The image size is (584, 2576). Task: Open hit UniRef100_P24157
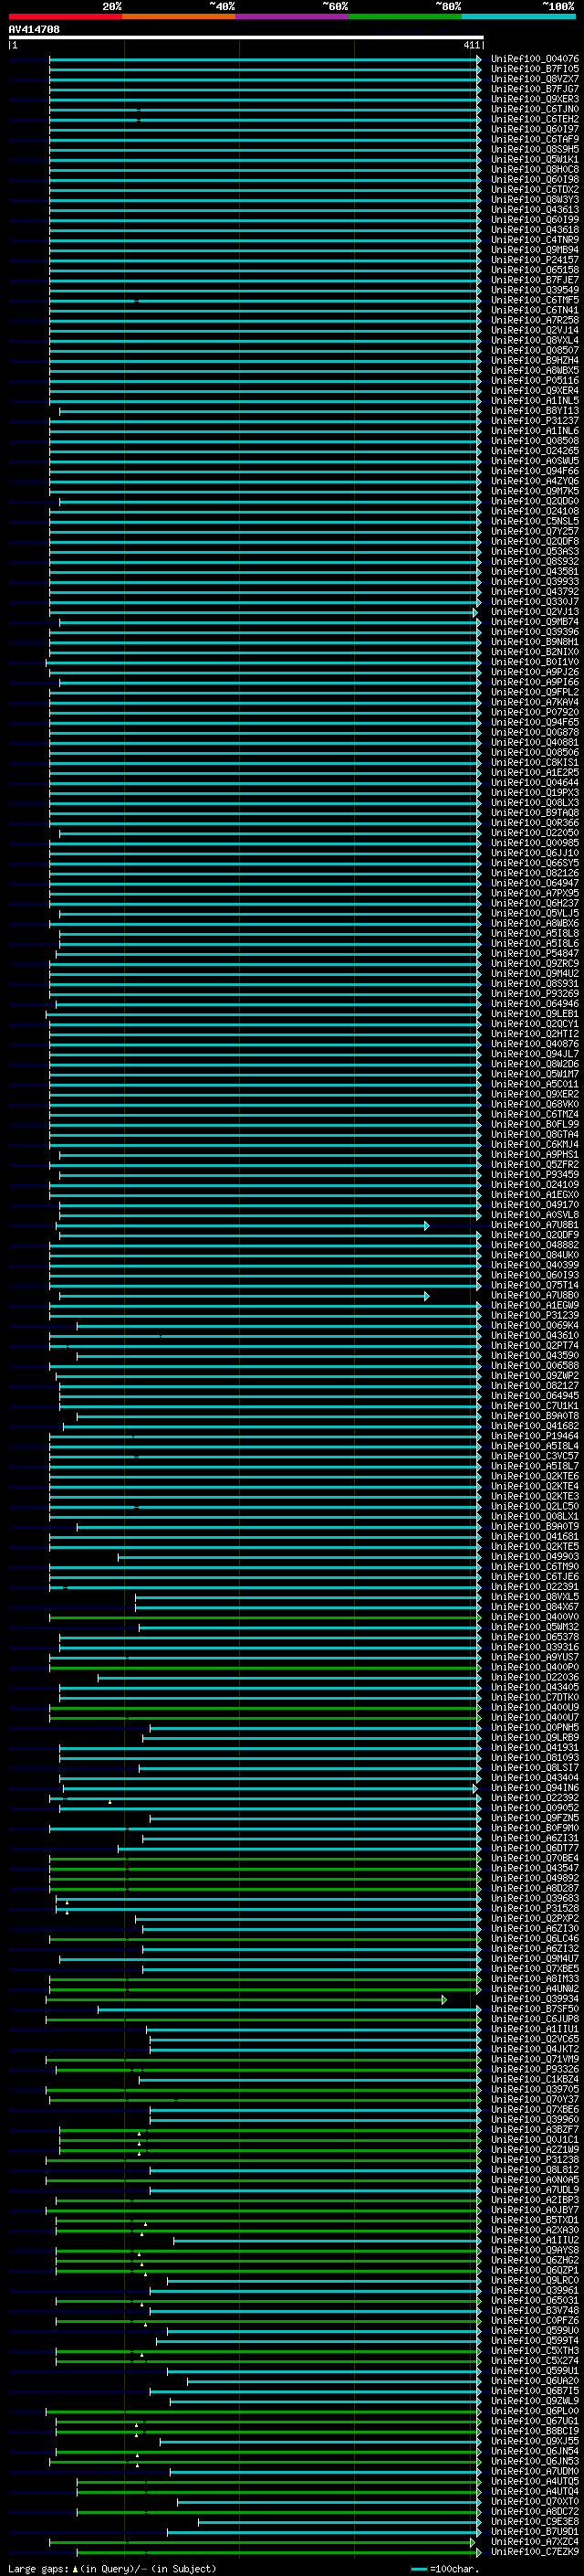[534, 260]
